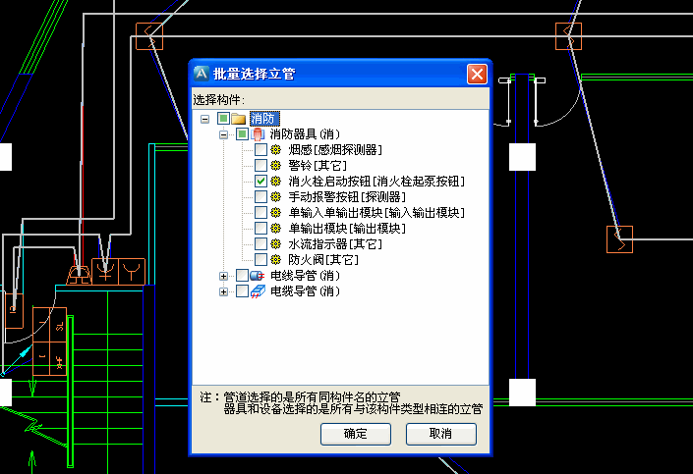Check the 电缆导管(消) checkbox
Viewport: 693px width, 474px height.
[242, 290]
